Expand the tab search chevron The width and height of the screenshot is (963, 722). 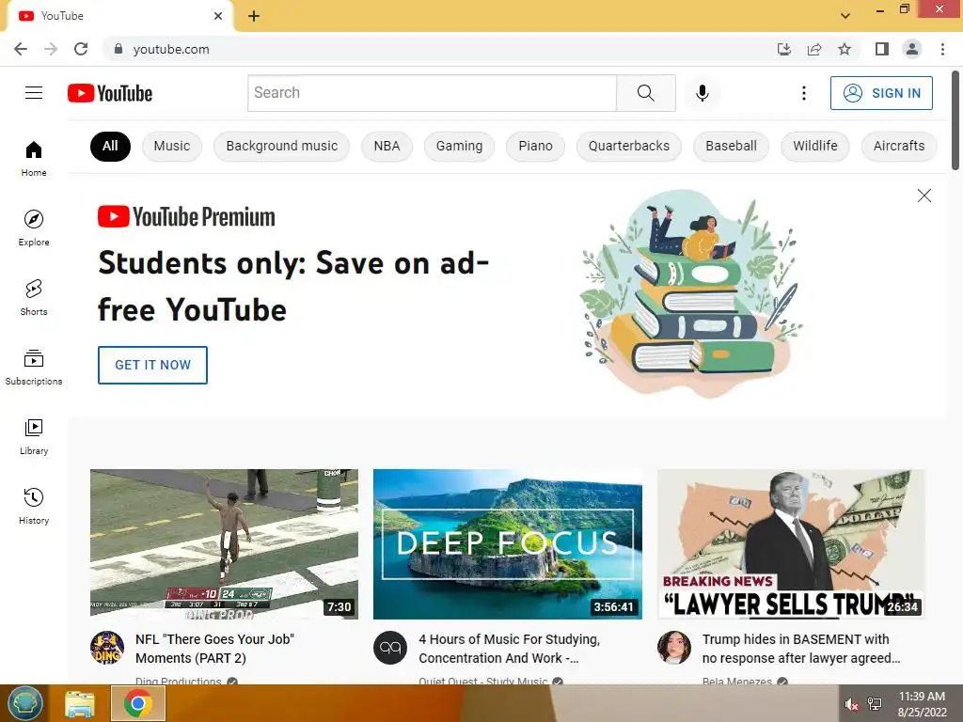[x=845, y=16]
